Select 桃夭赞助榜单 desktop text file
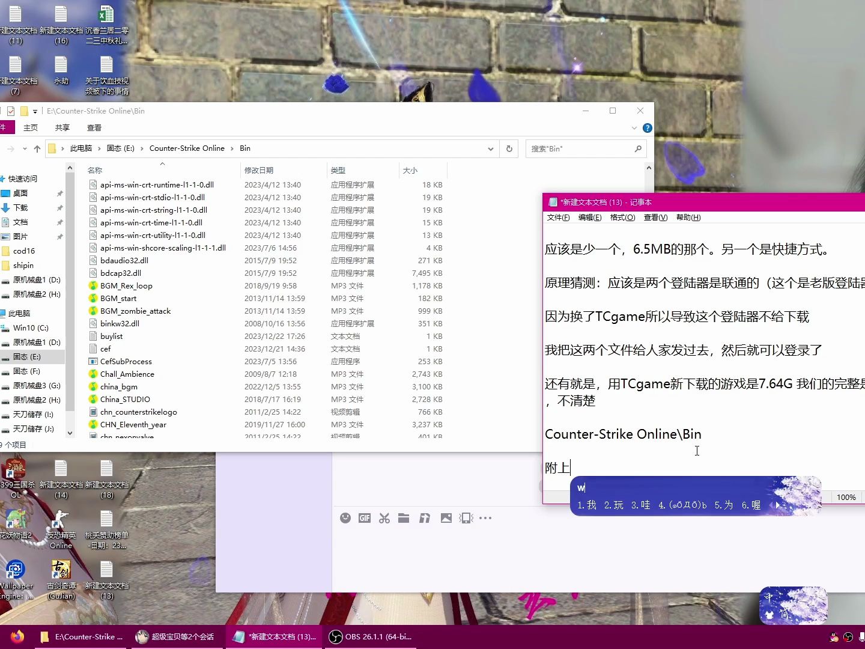 106,529
